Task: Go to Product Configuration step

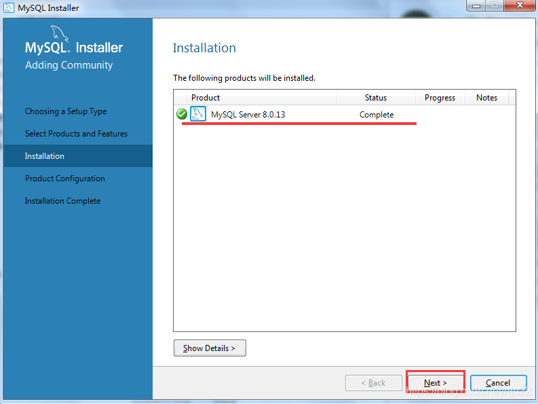Action: (x=65, y=179)
